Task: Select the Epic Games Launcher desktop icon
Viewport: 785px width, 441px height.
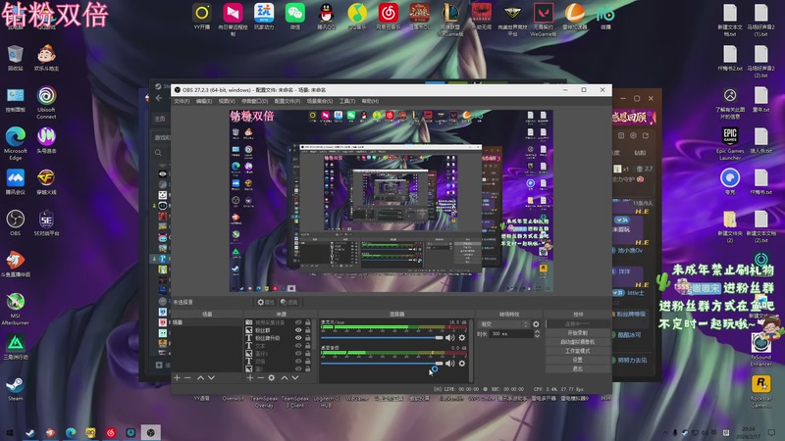Action: click(730, 143)
